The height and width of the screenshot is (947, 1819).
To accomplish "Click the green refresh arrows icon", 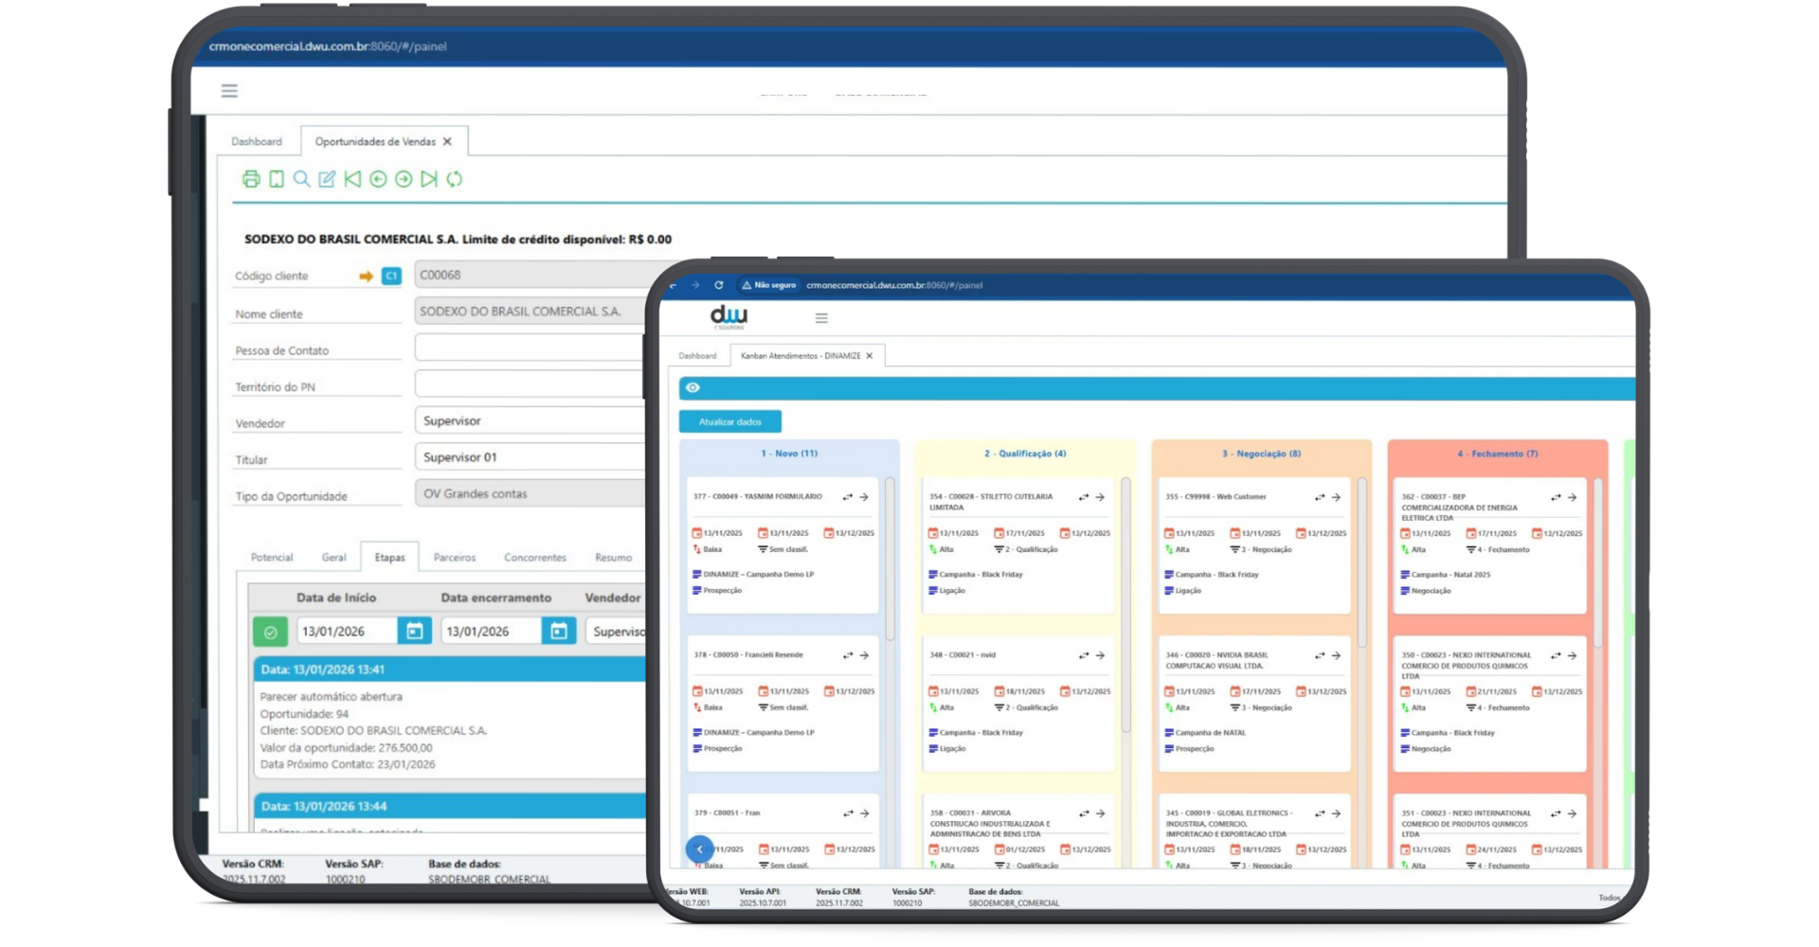I will pyautogui.click(x=455, y=179).
